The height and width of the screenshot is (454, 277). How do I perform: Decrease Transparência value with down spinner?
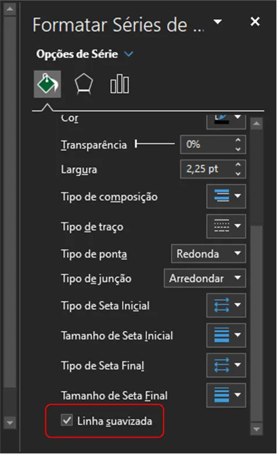[x=238, y=149]
